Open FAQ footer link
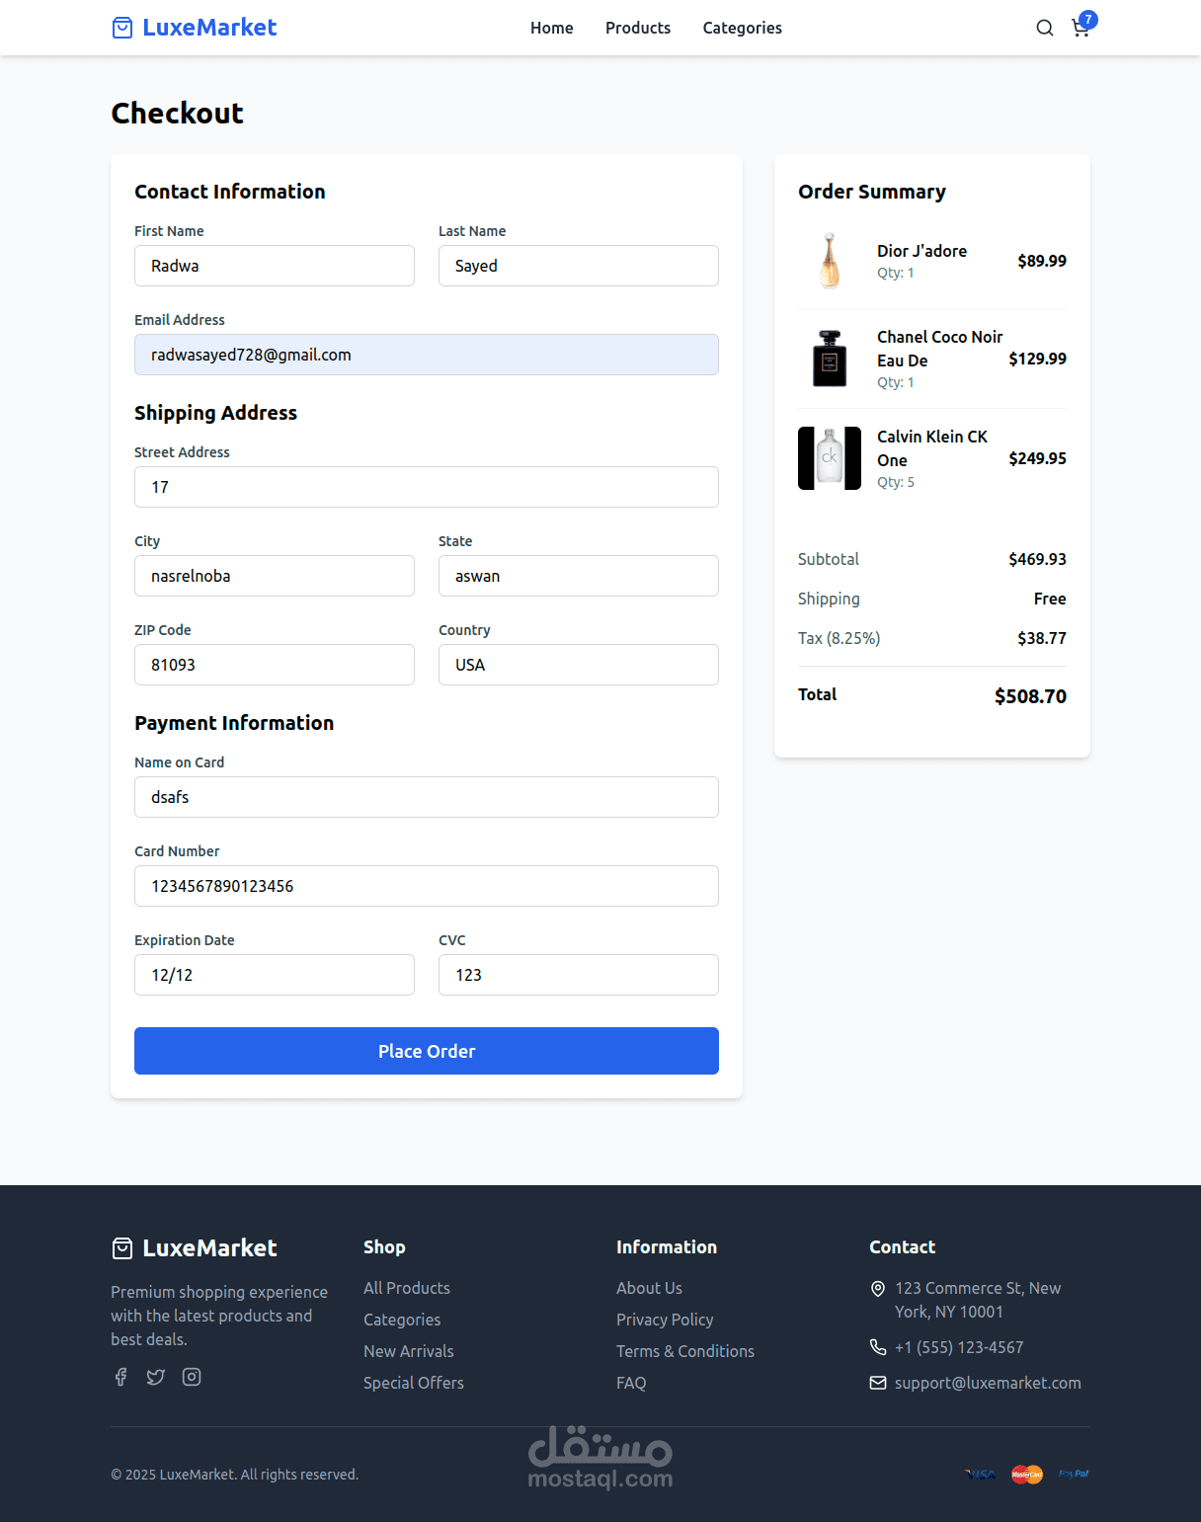 click(x=631, y=1383)
